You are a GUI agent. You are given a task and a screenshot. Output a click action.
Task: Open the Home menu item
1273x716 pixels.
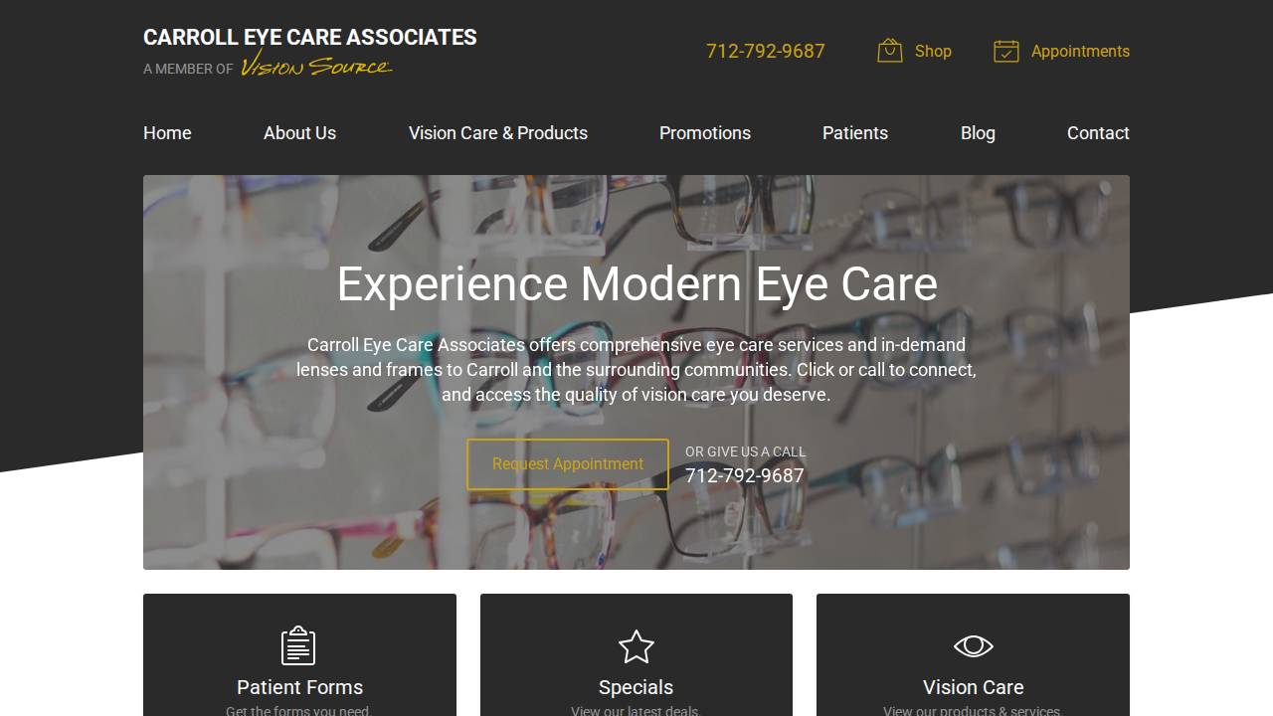point(167,133)
